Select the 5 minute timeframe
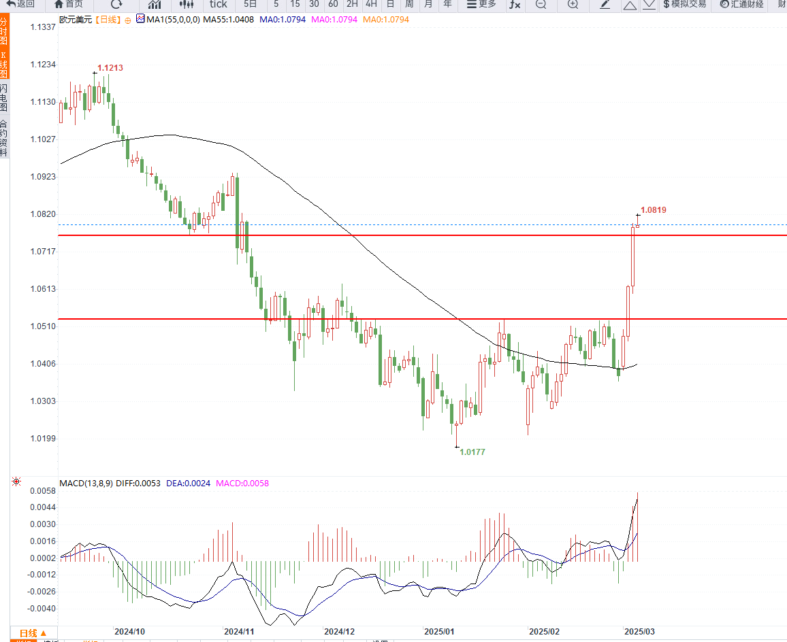 pyautogui.click(x=276, y=5)
